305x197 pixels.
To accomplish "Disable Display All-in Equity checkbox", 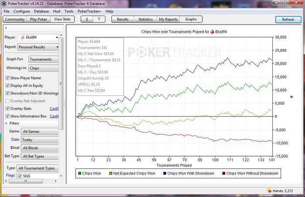I will 7,85.
